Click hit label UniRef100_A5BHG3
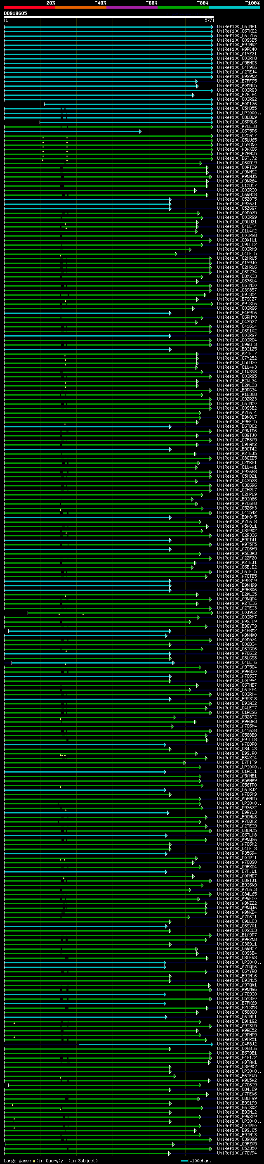264x1164 pixels. 237,63
